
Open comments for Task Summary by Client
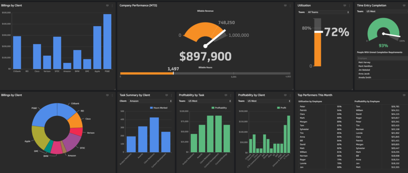point(167,95)
